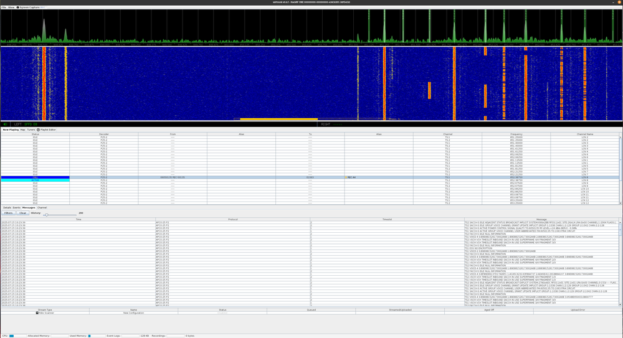Switch to the Map tab
The height and width of the screenshot is (338, 623).
[22, 129]
